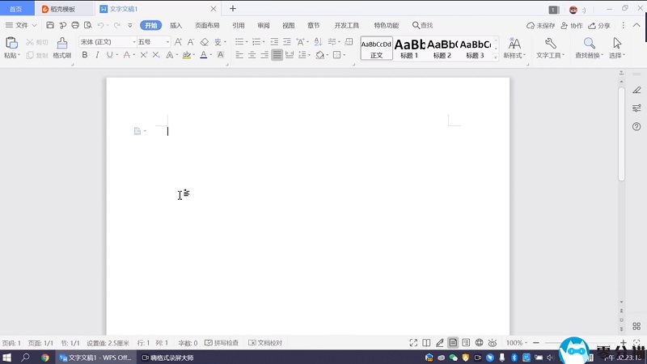Image resolution: width=647 pixels, height=364 pixels.
Task: Apply the 标题 1 heading style
Action: point(409,48)
